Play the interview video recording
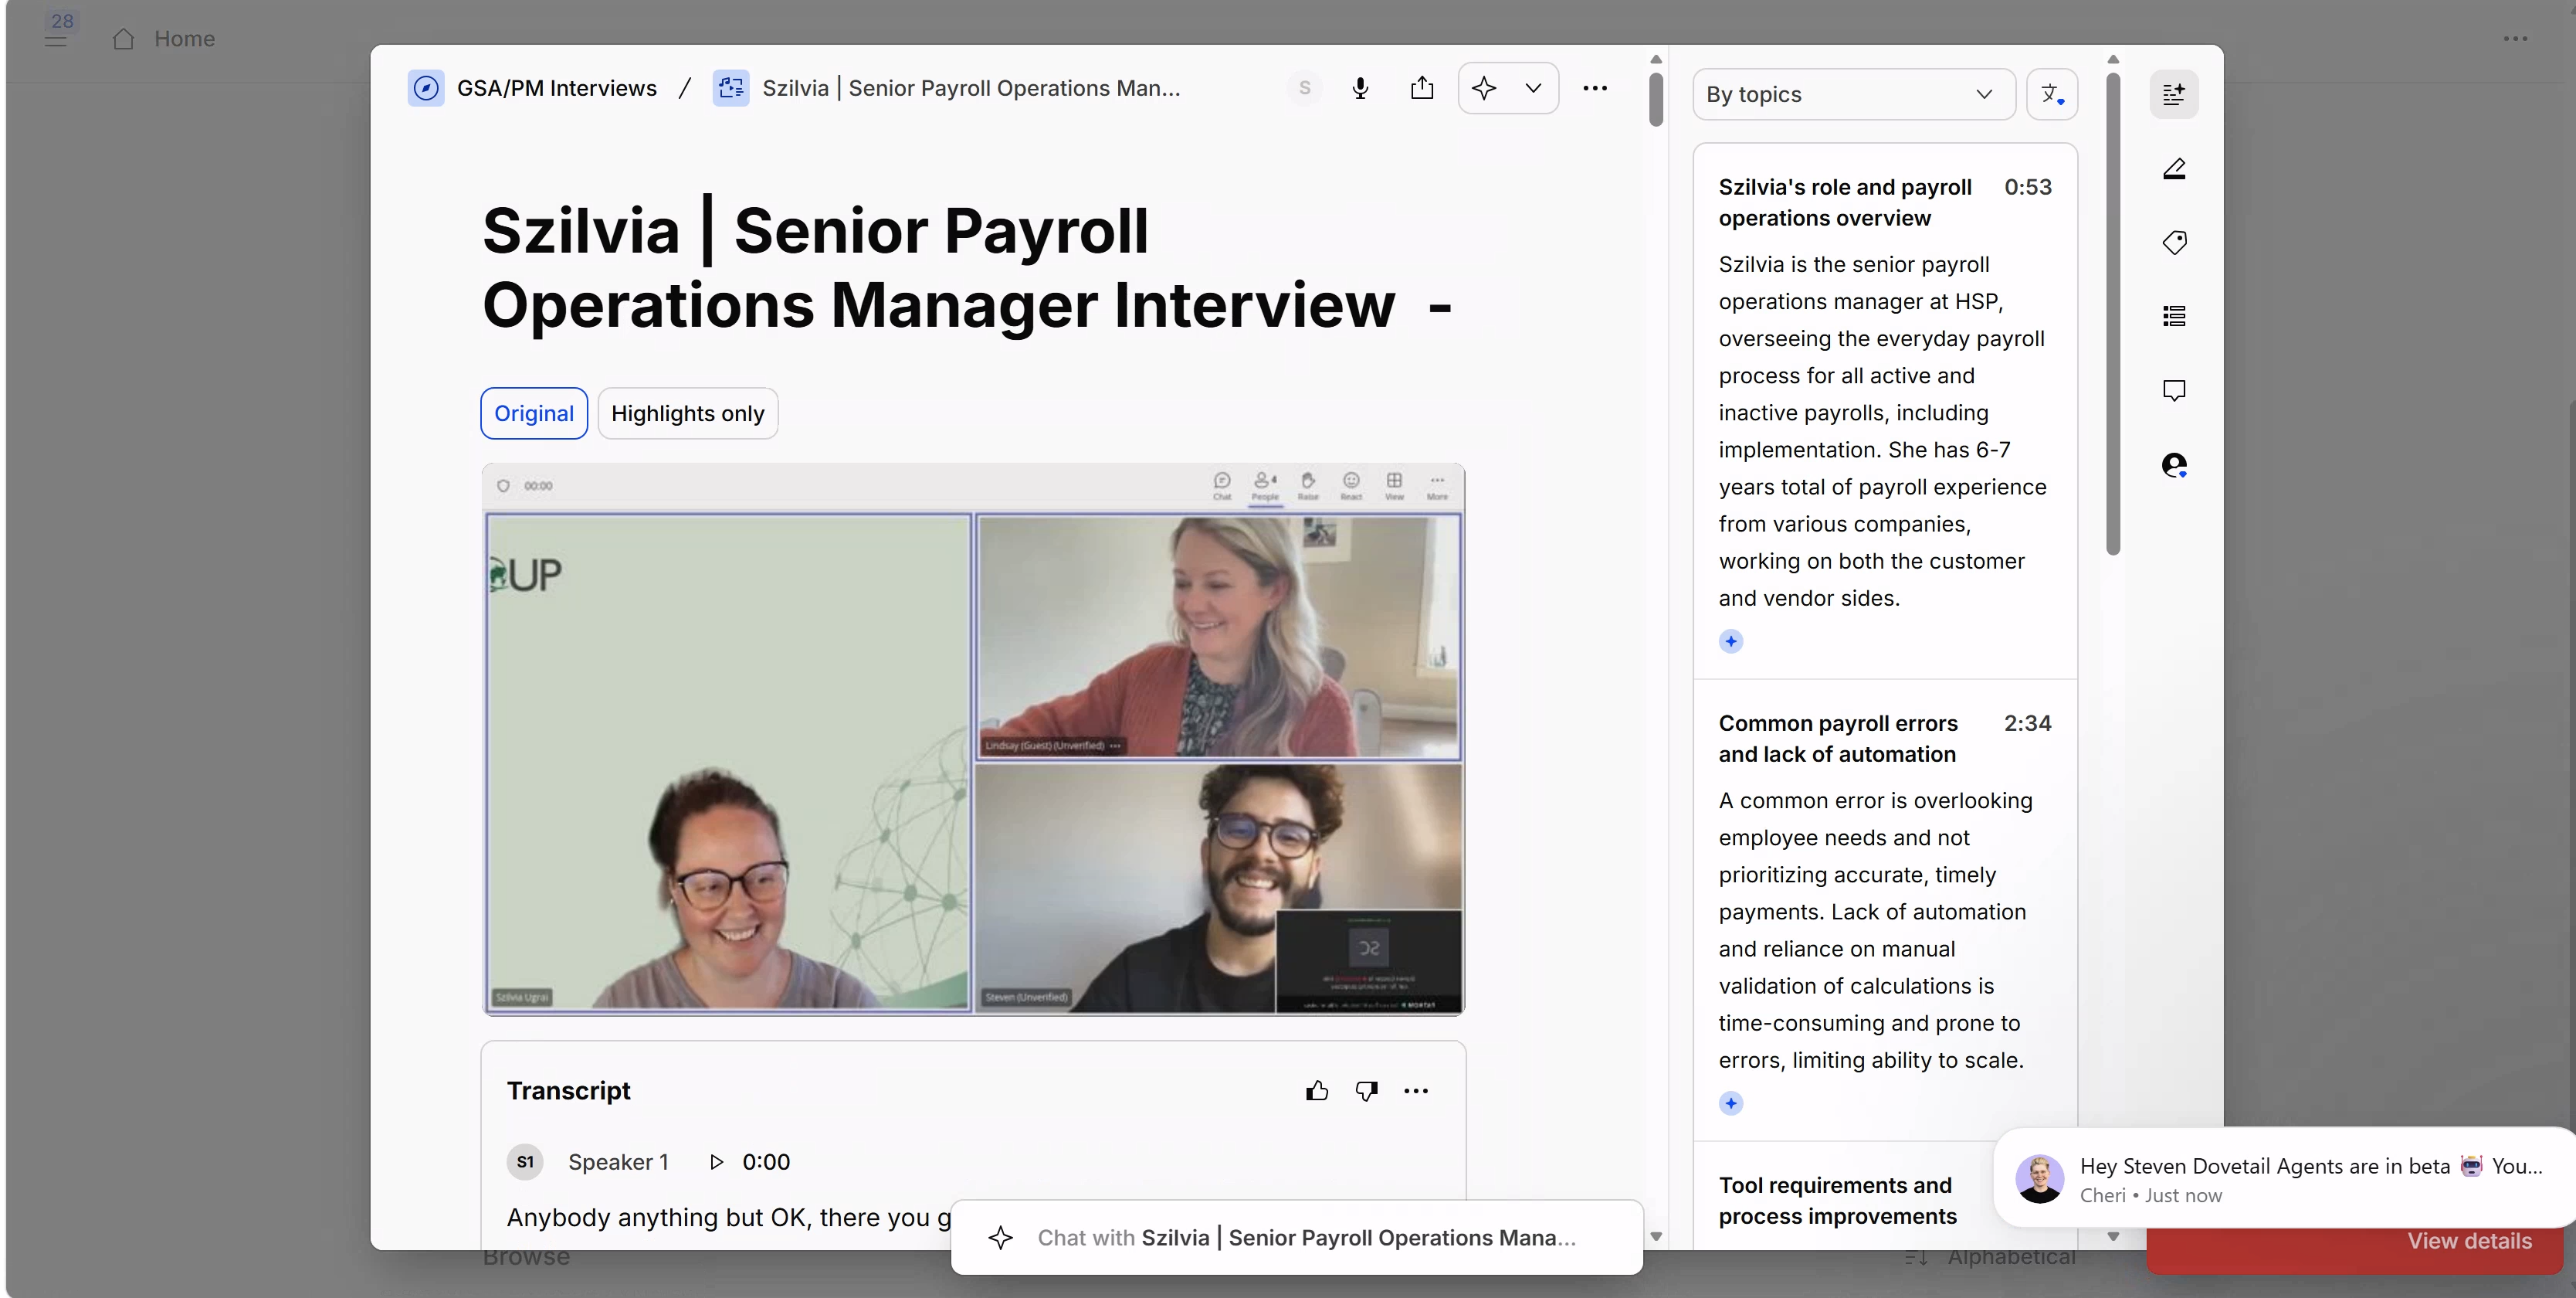Viewport: 2576px width, 1298px height. point(973,739)
